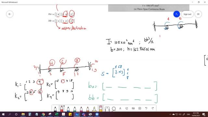Screen dimensions: 208x117
Task: Choose the eraser tool
Action: (x=101, y=109)
